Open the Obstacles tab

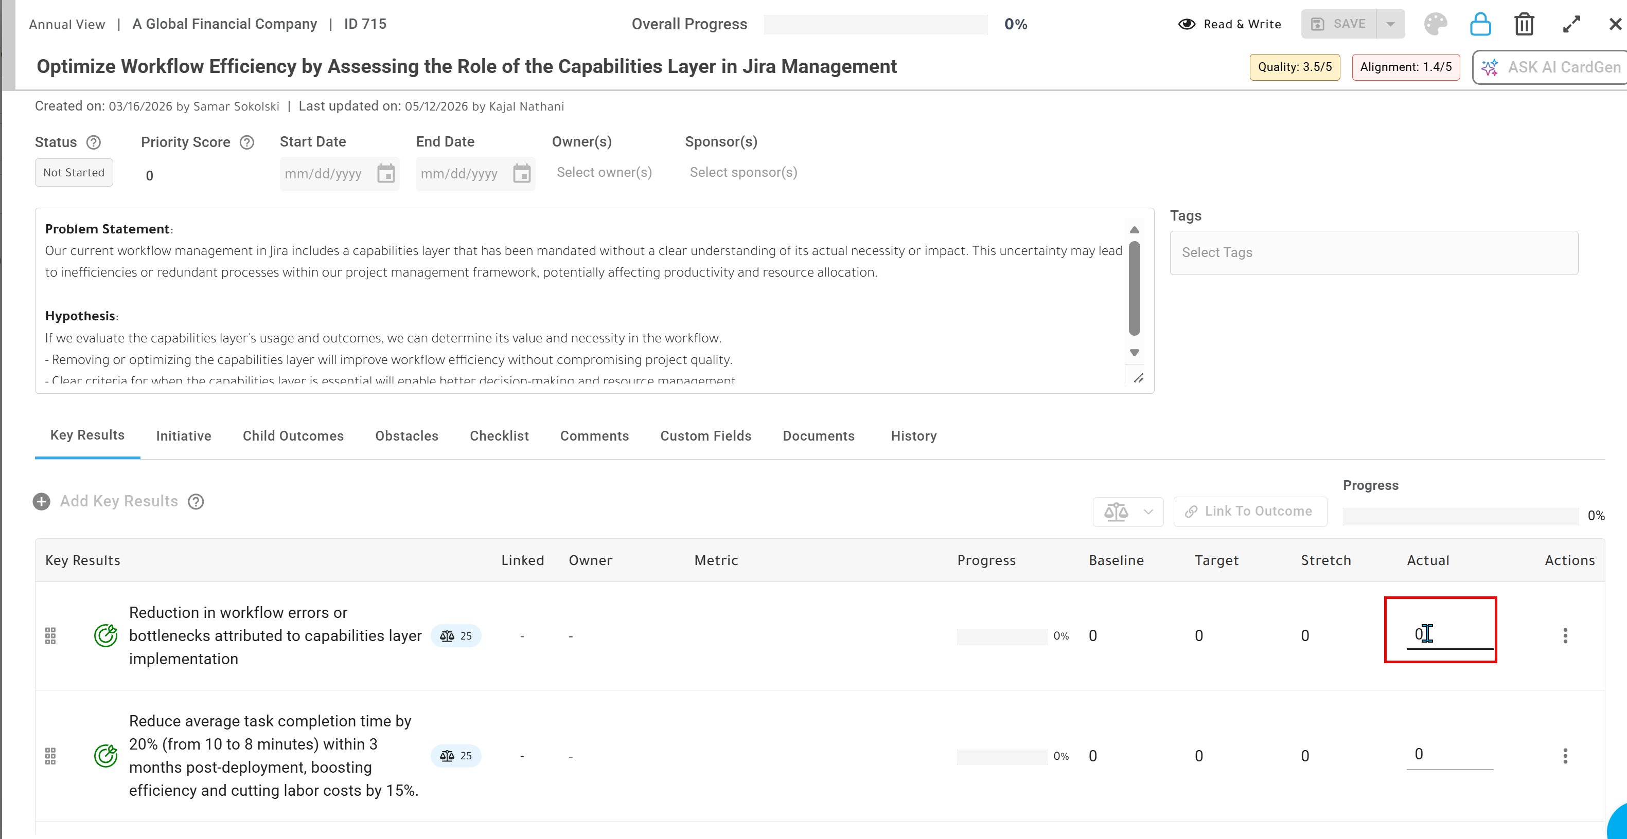point(406,436)
